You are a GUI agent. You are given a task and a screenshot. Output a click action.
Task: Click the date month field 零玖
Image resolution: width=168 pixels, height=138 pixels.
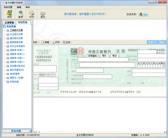tap(104, 56)
